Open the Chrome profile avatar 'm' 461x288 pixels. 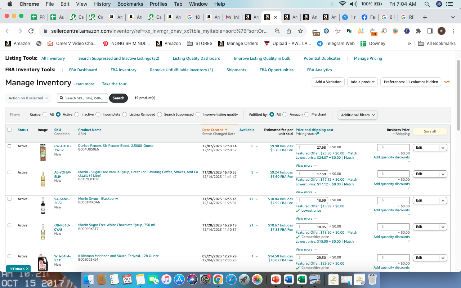pos(442,31)
